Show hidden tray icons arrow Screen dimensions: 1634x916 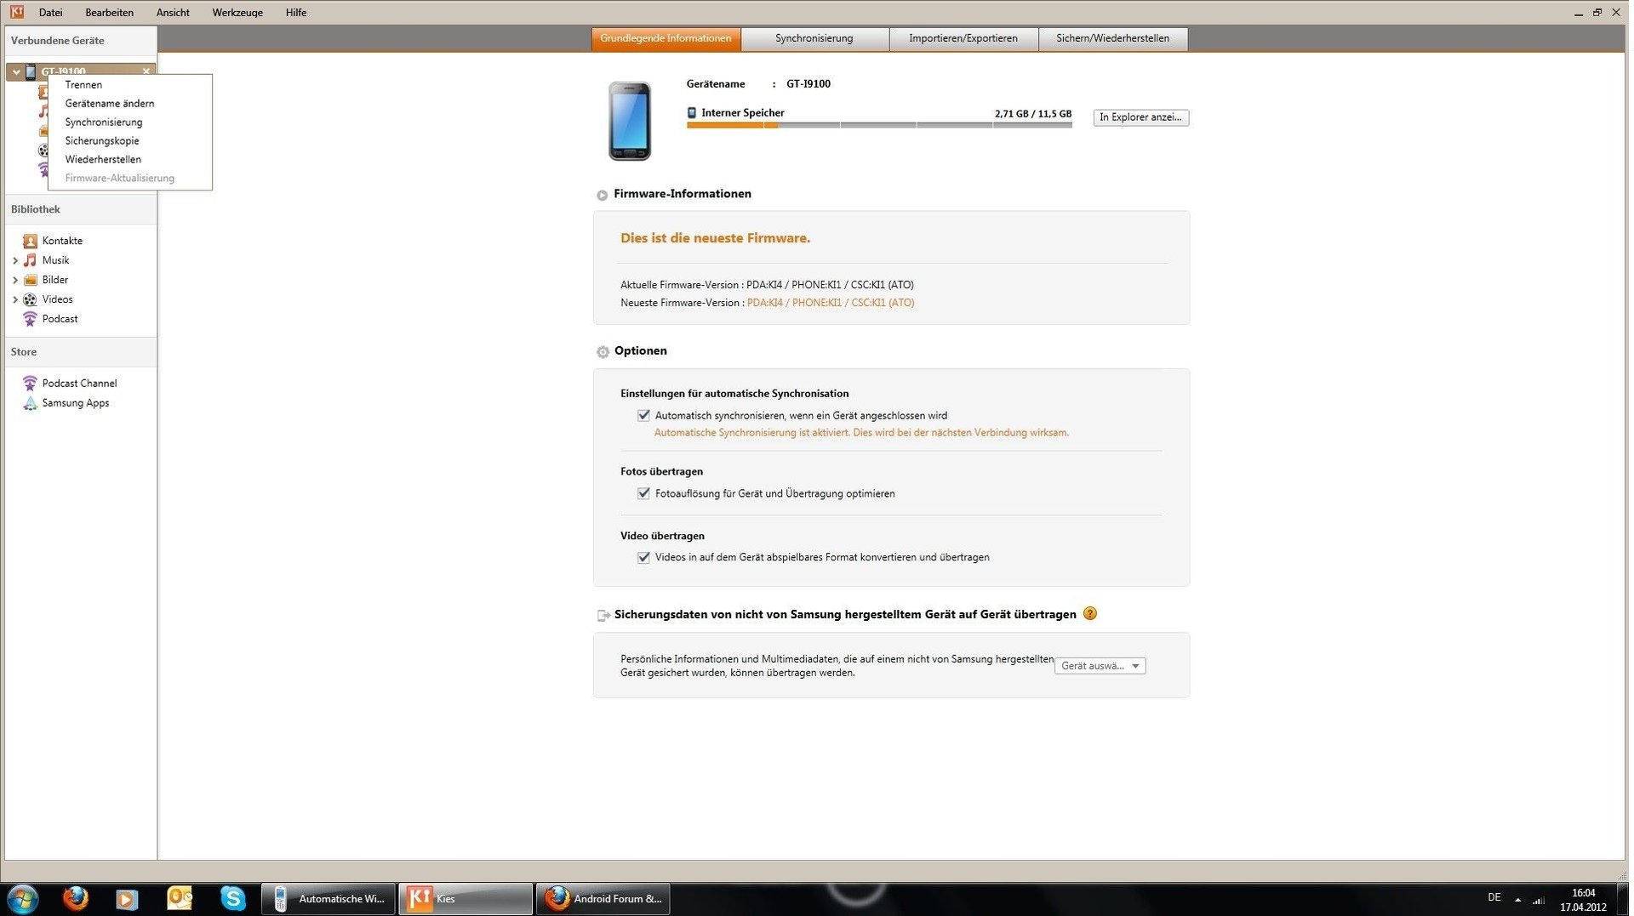pyautogui.click(x=1517, y=900)
